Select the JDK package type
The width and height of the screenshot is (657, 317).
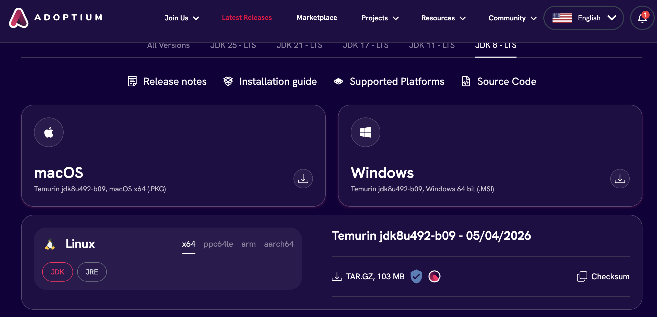[57, 272]
